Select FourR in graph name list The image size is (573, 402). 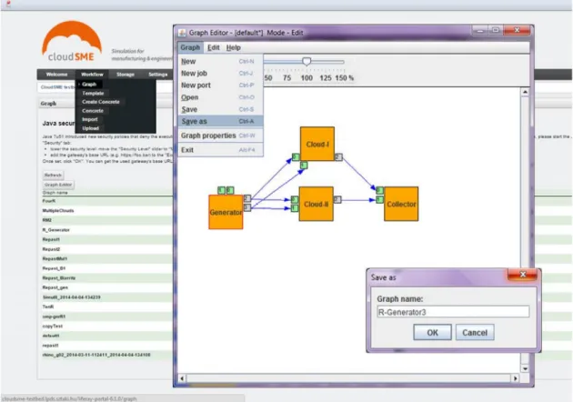(49, 201)
